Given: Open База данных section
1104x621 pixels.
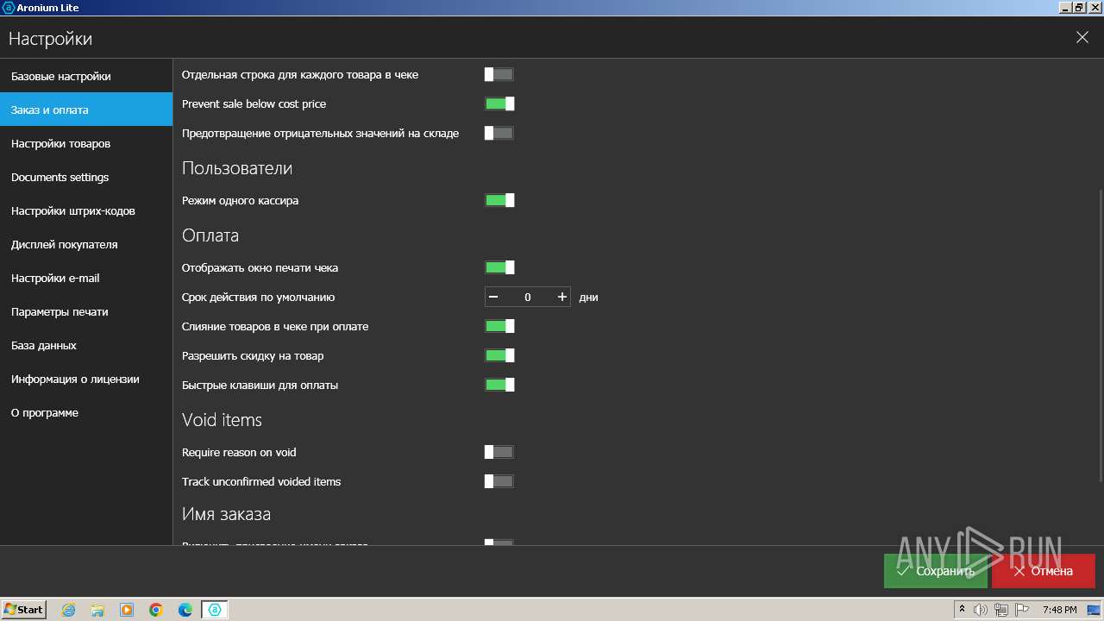Looking at the screenshot, I should (x=86, y=345).
